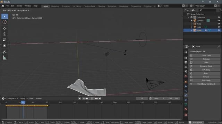
Task: Toggle the Collection exclude checkbox
Action: pyautogui.click(x=191, y=18)
